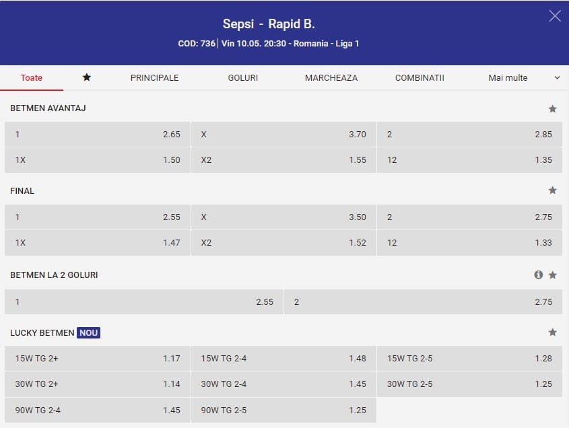Click the BETMEN AVANTAJ heading
The width and height of the screenshot is (569, 428).
(x=48, y=108)
